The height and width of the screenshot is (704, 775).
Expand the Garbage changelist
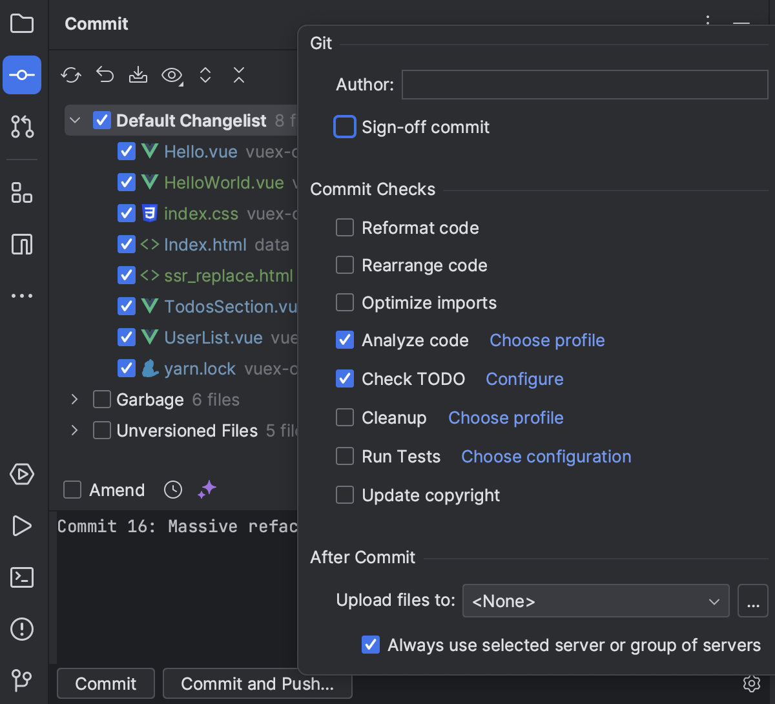pyautogui.click(x=75, y=400)
